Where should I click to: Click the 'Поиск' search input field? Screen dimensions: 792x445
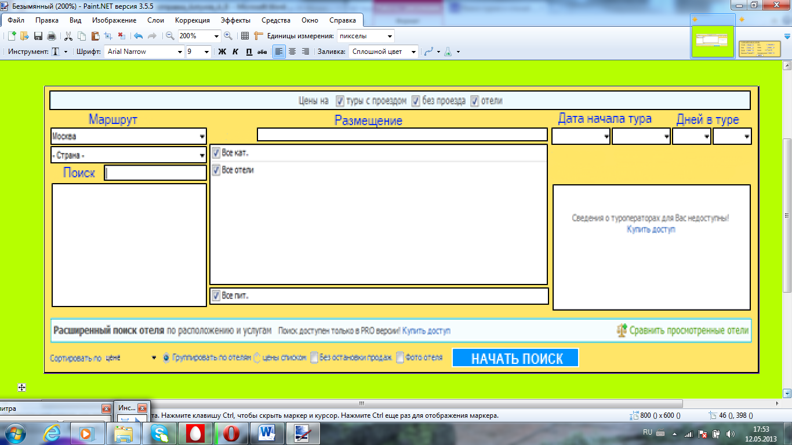coord(155,173)
